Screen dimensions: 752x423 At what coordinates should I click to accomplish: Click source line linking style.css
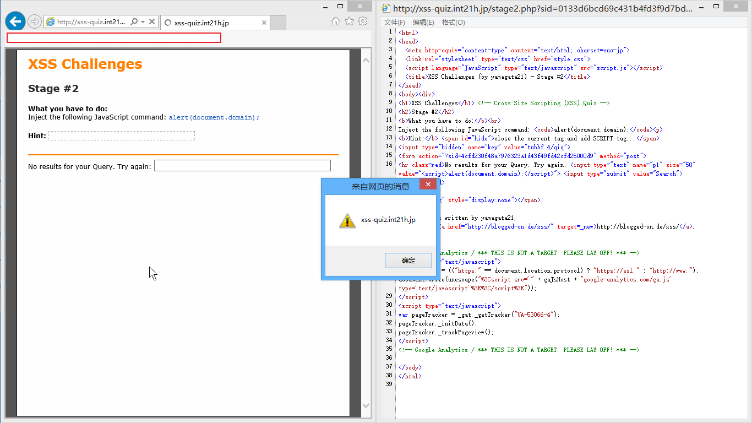tap(498, 59)
